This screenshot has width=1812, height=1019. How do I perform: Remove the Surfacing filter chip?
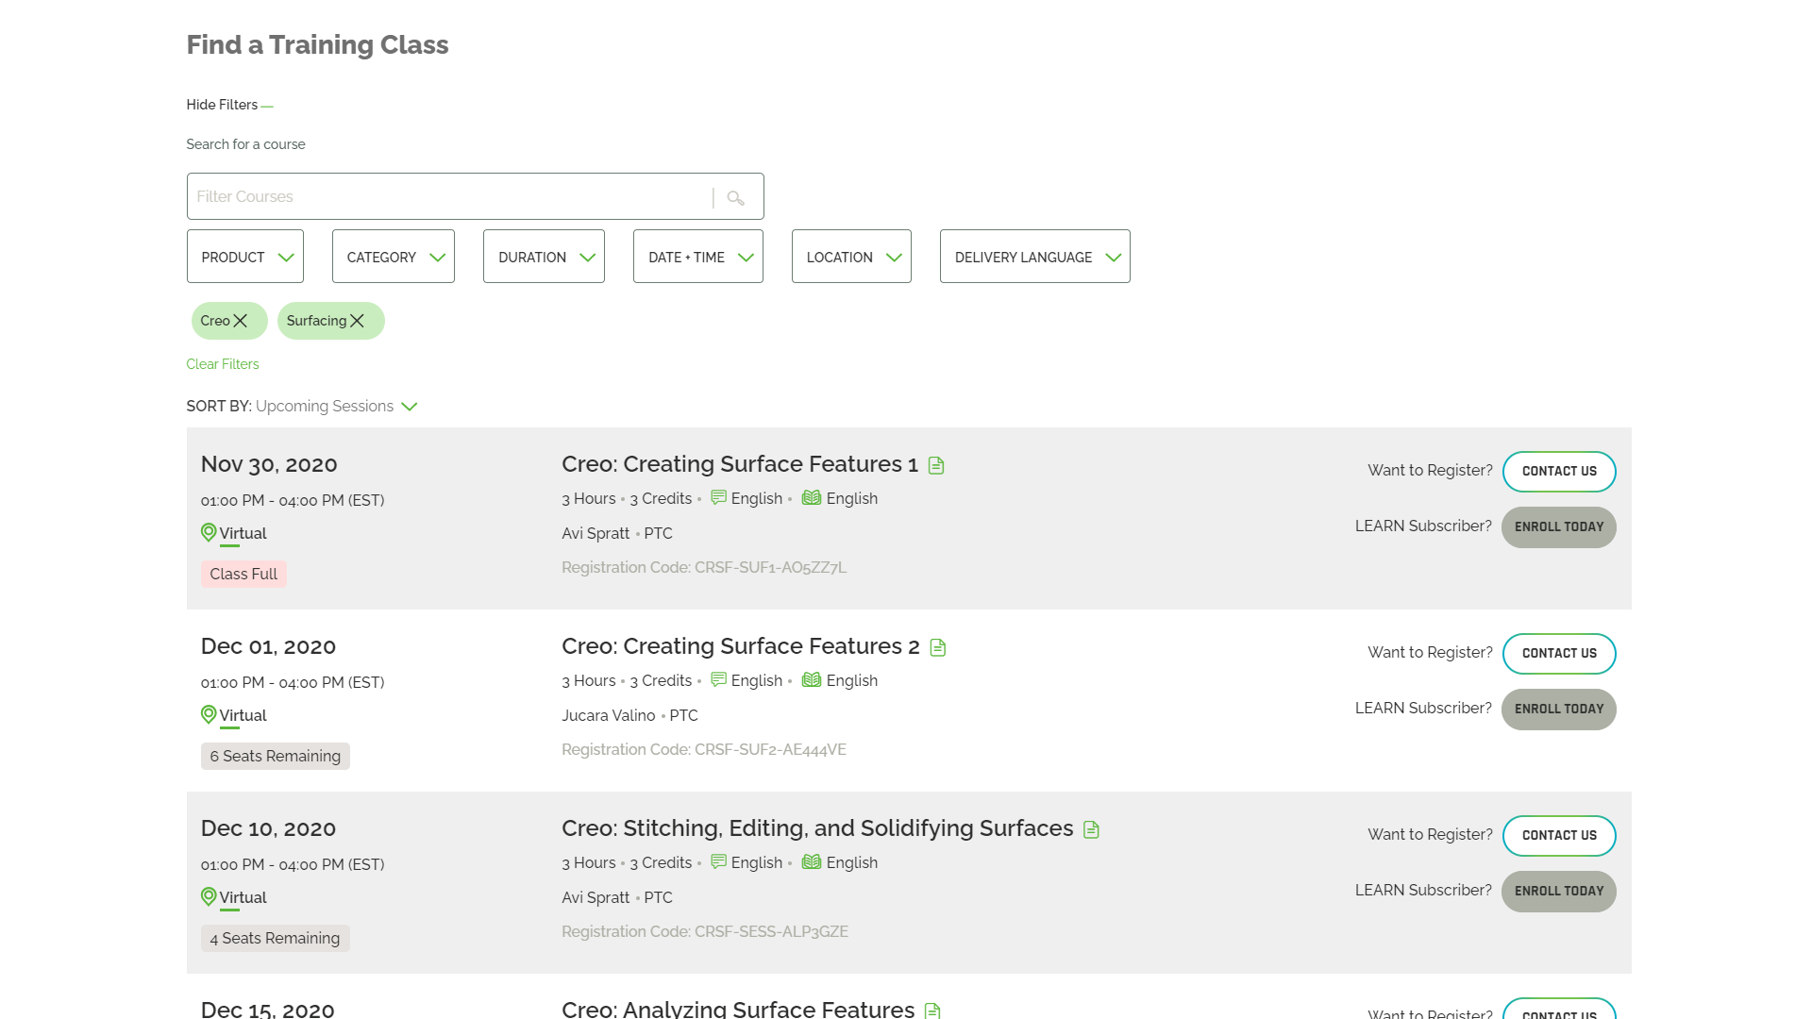[357, 321]
